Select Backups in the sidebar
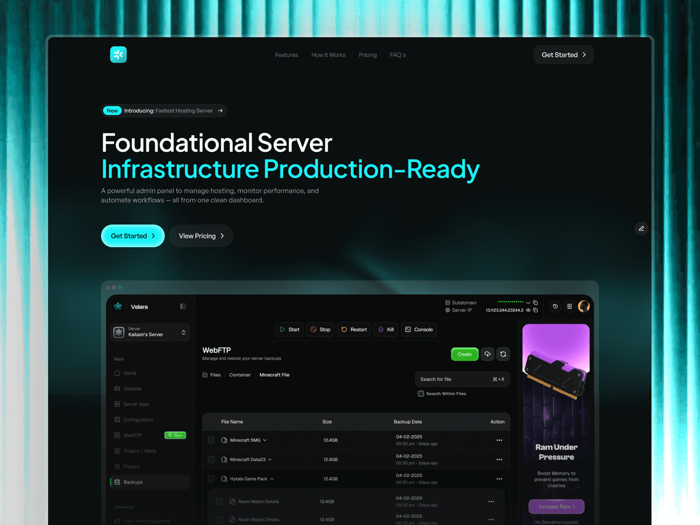 coord(150,482)
